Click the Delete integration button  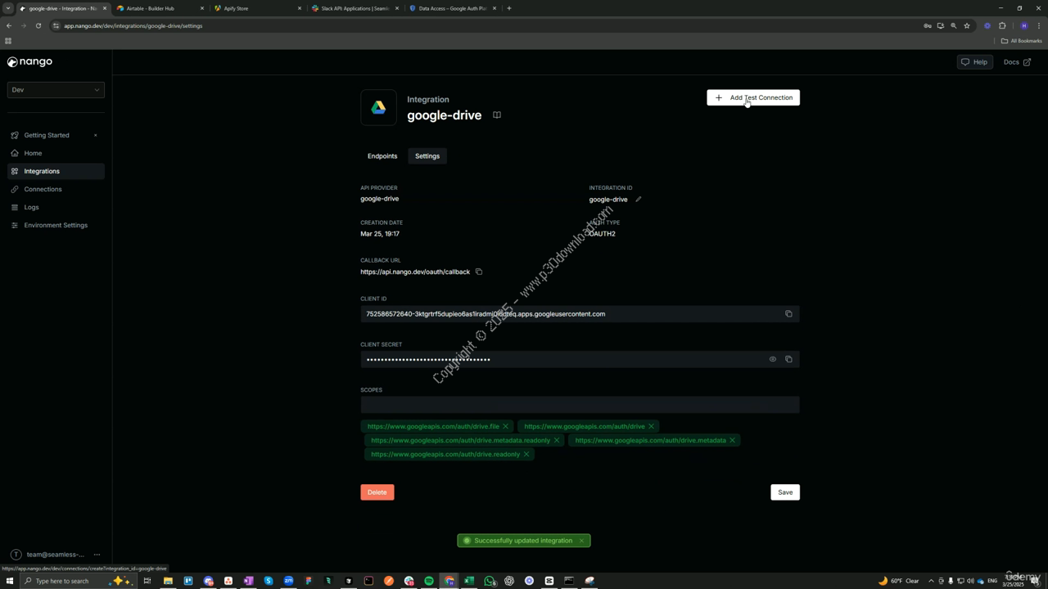tap(377, 492)
